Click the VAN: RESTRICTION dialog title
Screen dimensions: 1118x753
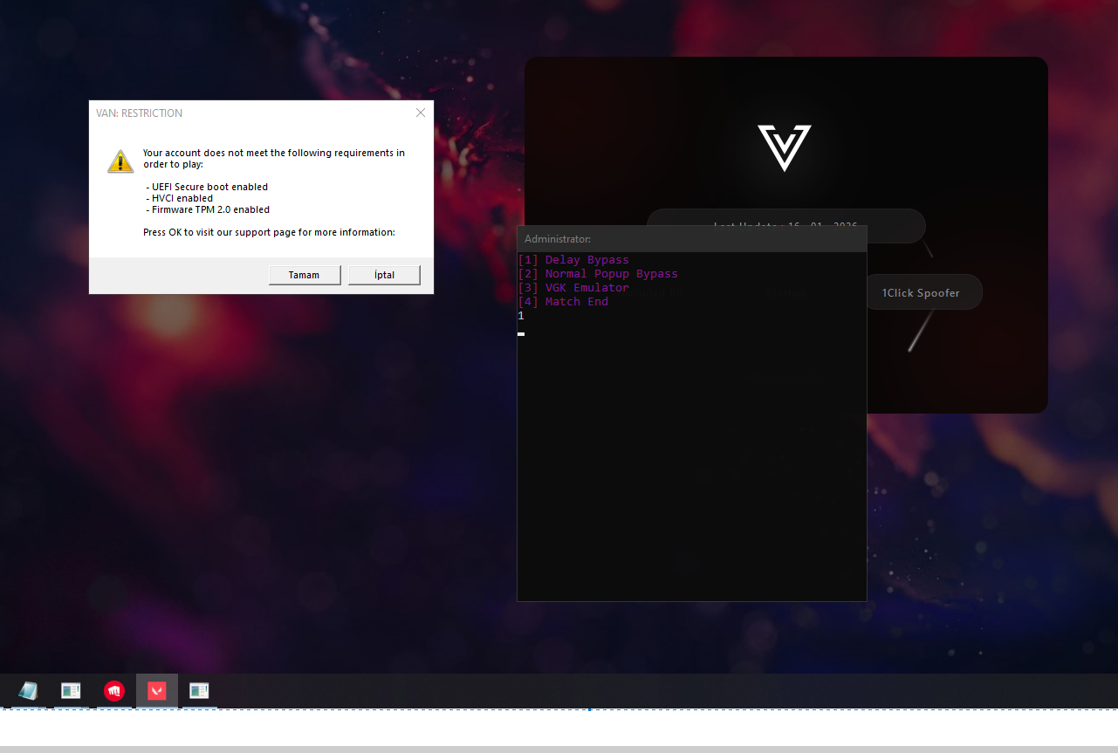[x=140, y=113]
